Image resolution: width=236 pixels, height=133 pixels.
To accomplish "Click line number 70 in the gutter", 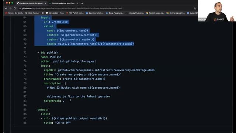I will pyautogui.click(x=25, y=44).
